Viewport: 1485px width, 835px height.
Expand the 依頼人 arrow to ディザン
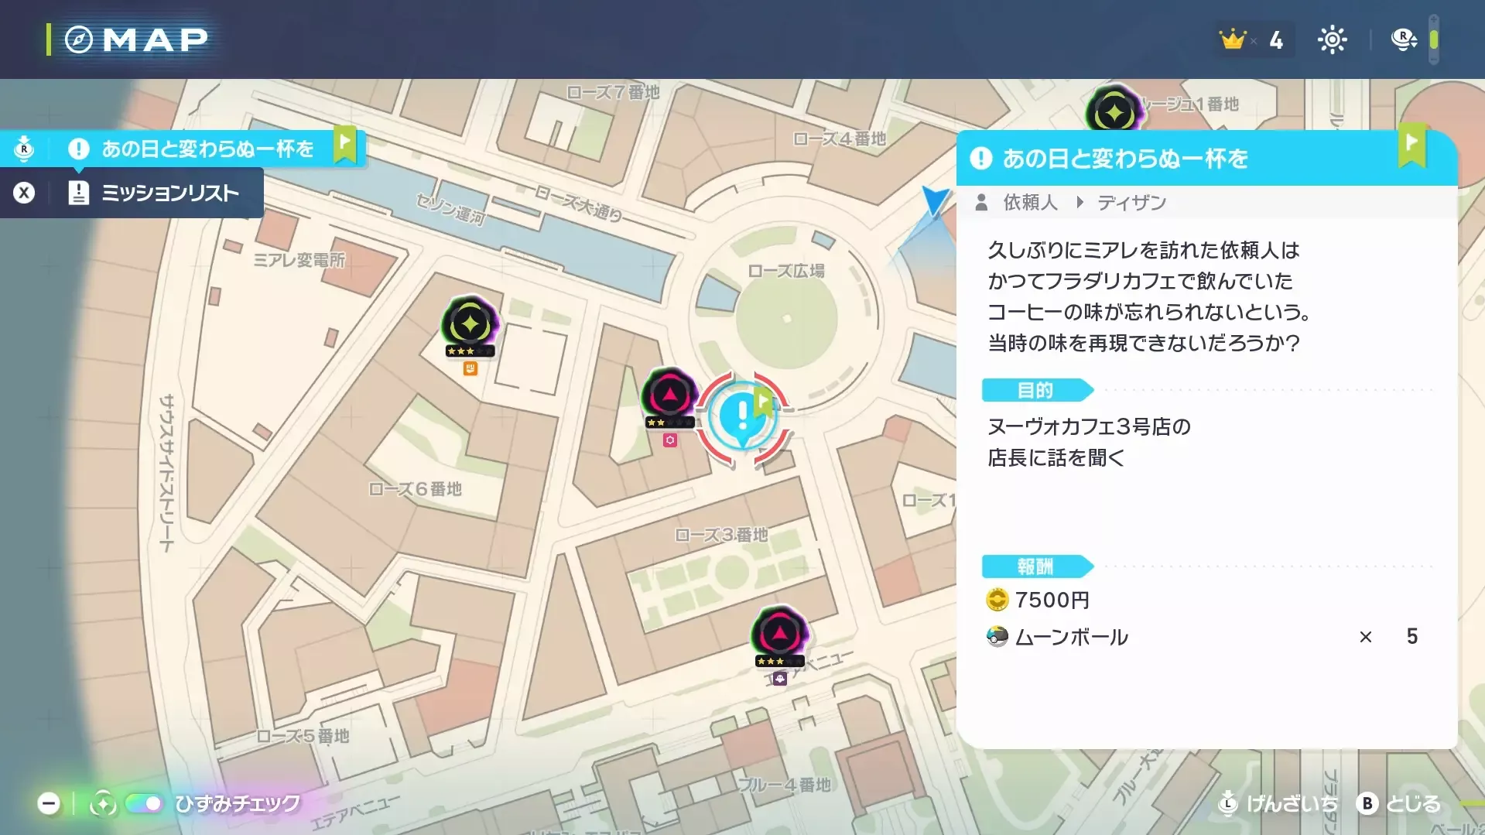click(x=1079, y=202)
